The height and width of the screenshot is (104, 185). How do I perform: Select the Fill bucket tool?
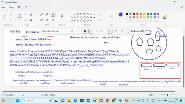[47, 14]
